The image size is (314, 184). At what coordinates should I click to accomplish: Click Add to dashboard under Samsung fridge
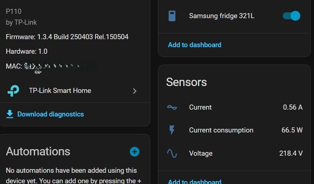point(195,45)
